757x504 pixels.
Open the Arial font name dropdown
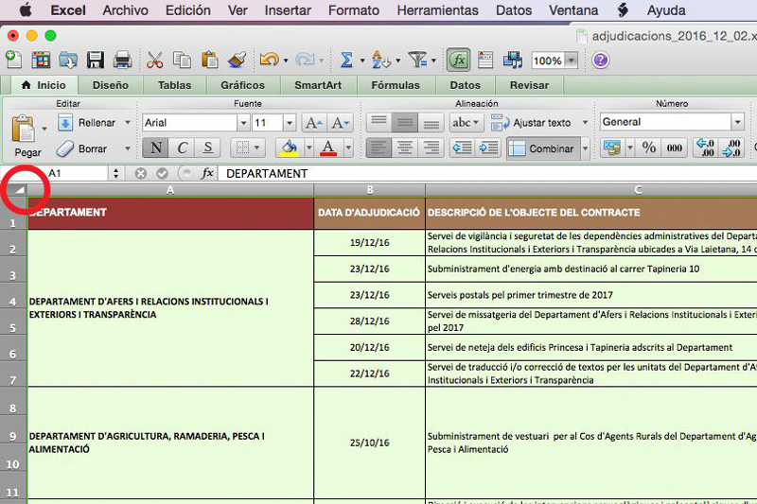pyautogui.click(x=243, y=123)
